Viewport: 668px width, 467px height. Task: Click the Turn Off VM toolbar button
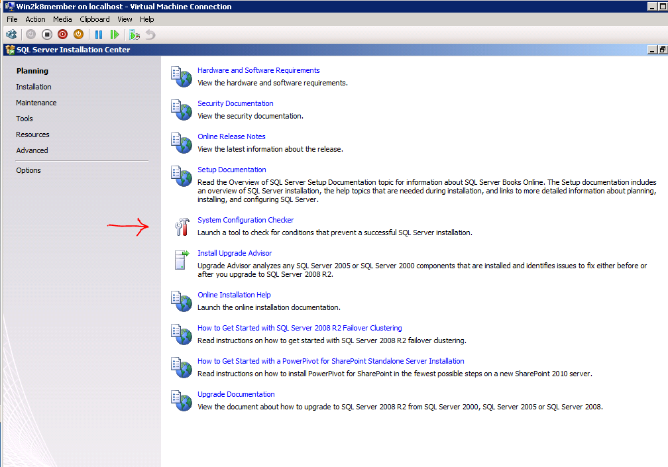pos(47,34)
